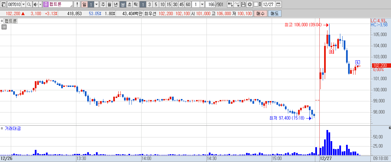Click the purple 증 badge icon
Image resolution: width=391 pixels, height=162 pixels.
pyautogui.click(x=46, y=4)
